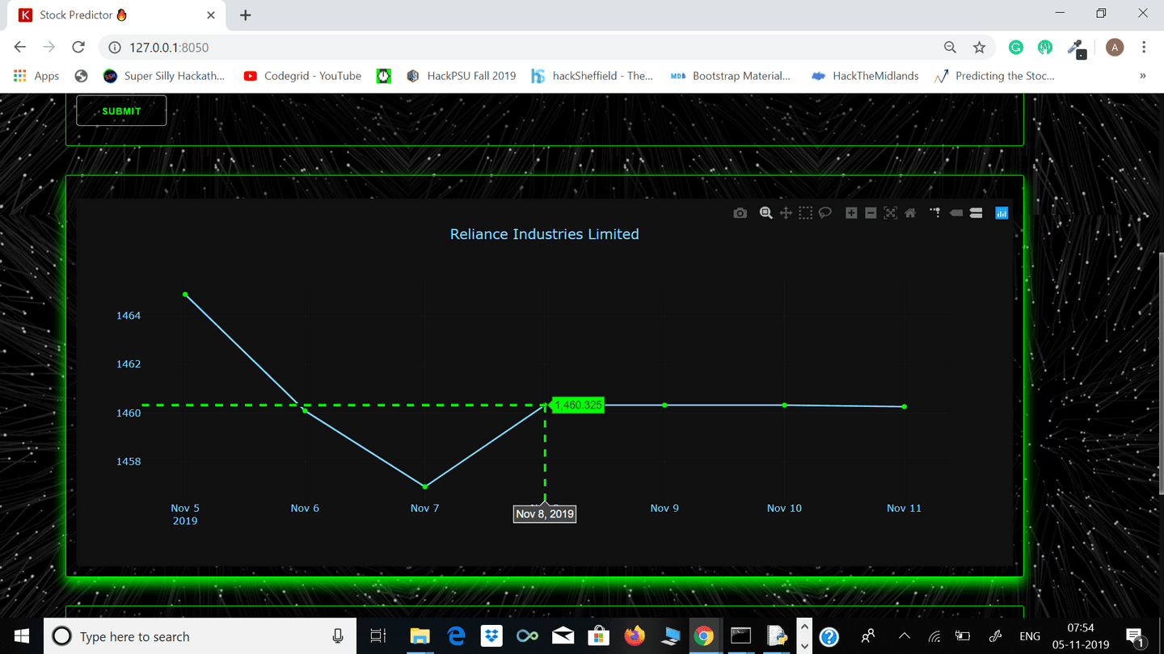Expand the hidden bookmarks chevron

coord(1143,76)
